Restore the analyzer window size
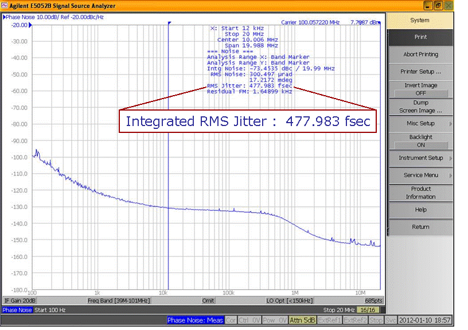The height and width of the screenshot is (330, 468). (437, 6)
